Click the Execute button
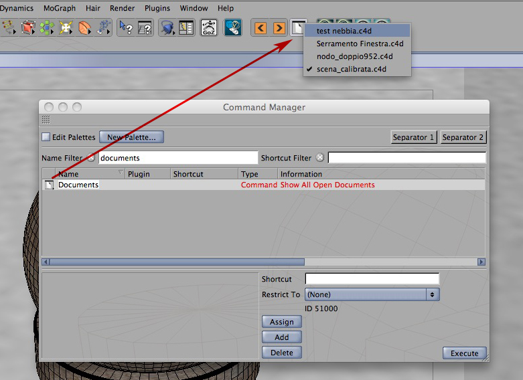Viewport: 523px width, 380px height. click(464, 353)
